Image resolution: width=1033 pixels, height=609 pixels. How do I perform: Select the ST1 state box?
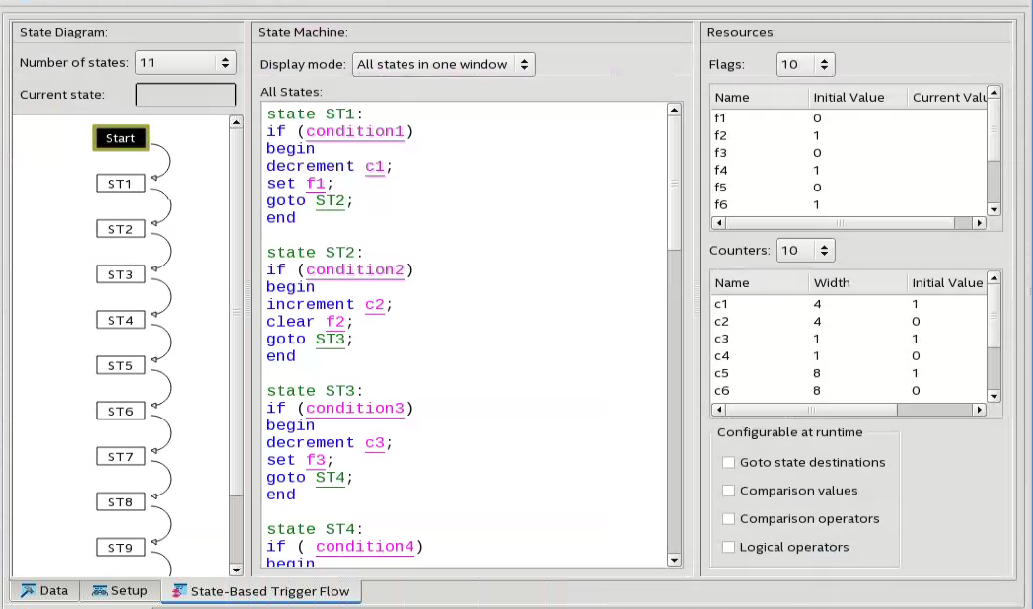(x=120, y=184)
